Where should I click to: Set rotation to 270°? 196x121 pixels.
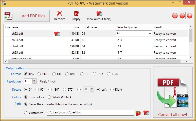point(64,90)
